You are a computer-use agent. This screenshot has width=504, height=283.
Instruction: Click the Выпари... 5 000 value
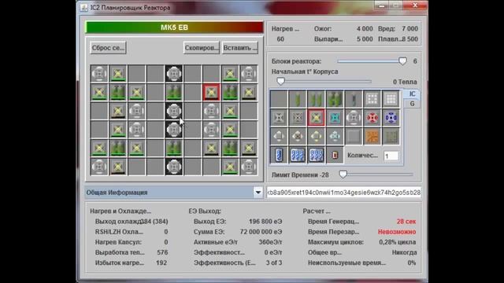tap(365, 39)
